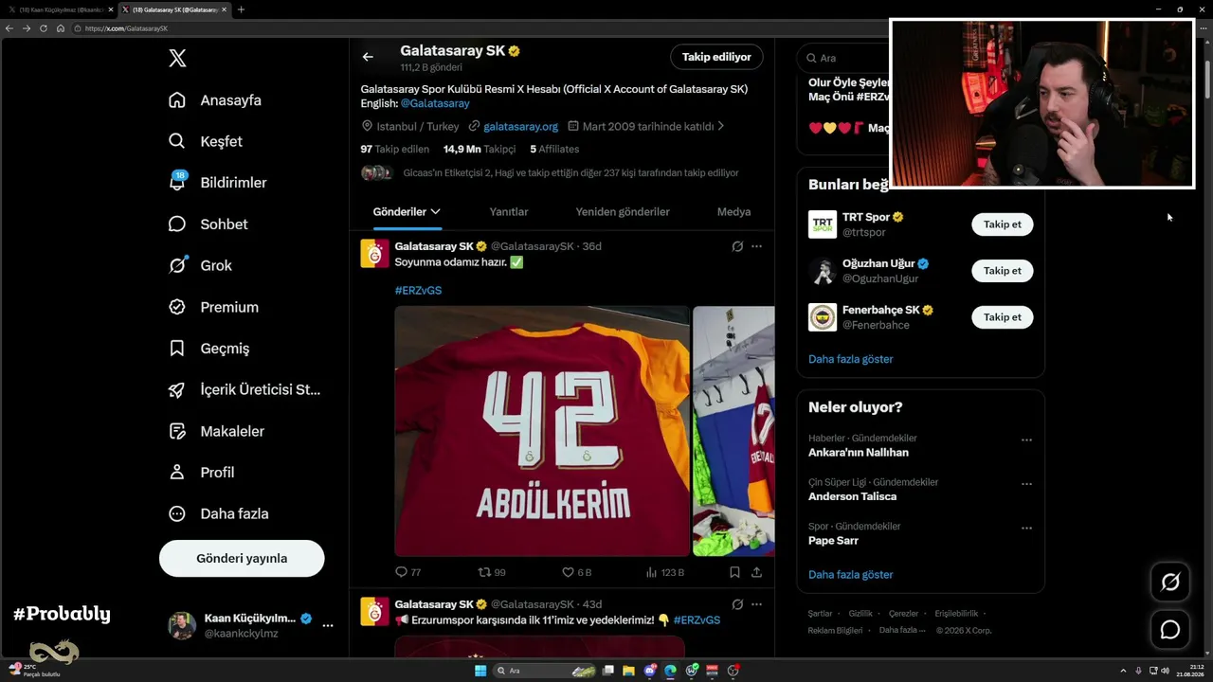Open the locker room photo thumbnail

coord(733,431)
